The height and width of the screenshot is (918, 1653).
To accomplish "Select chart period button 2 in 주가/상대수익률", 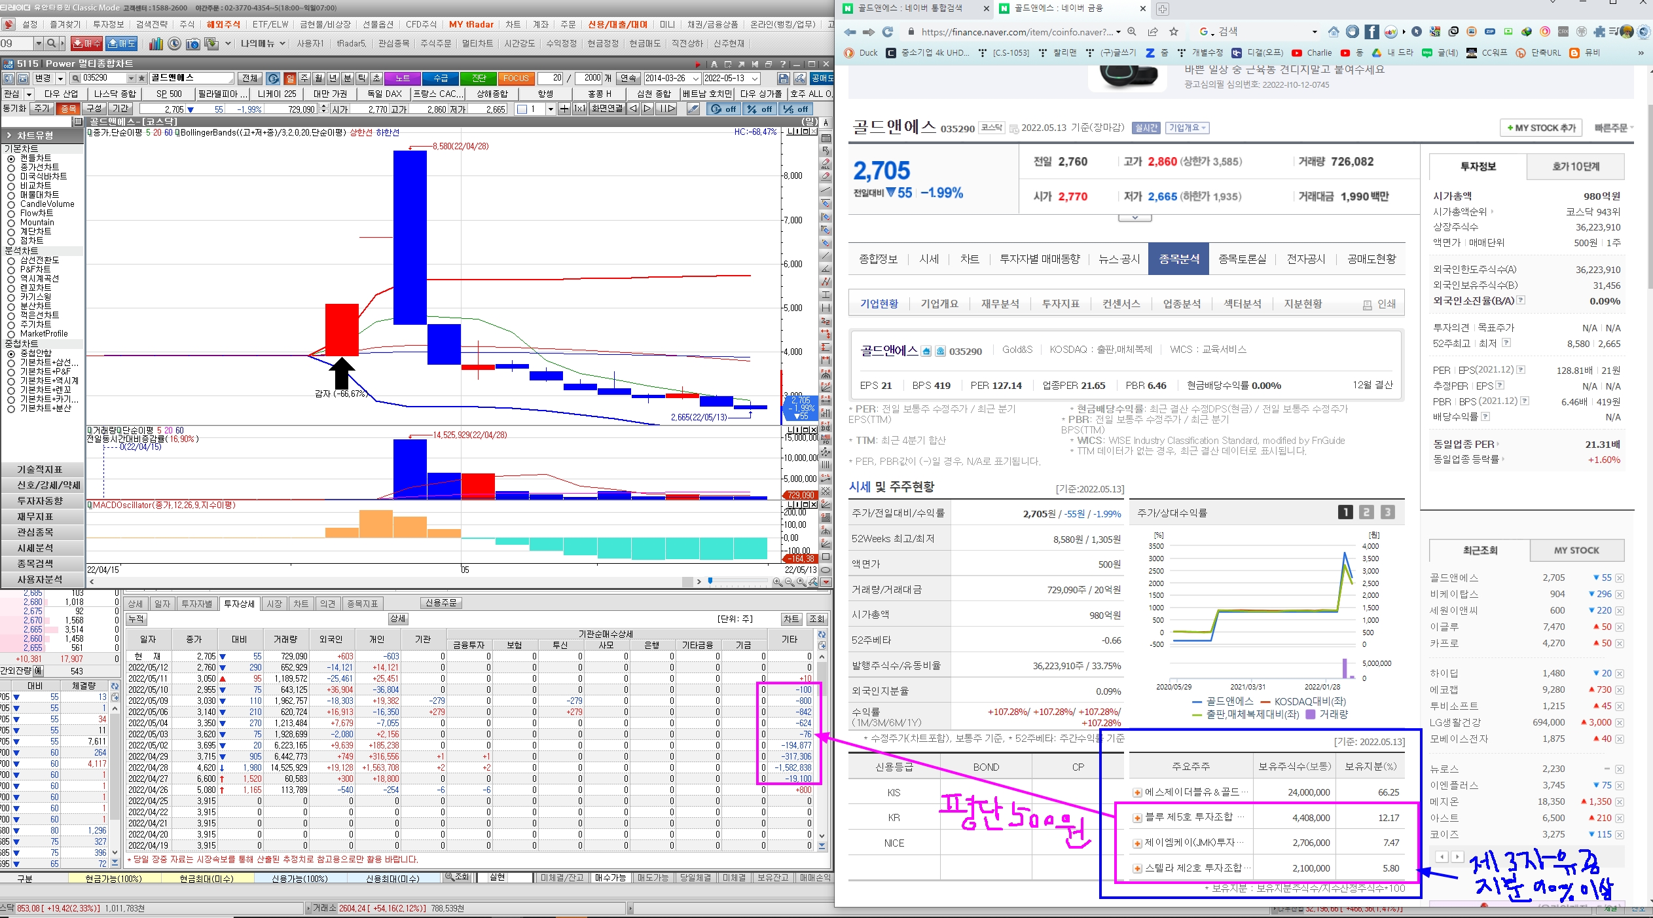I will coord(1366,512).
